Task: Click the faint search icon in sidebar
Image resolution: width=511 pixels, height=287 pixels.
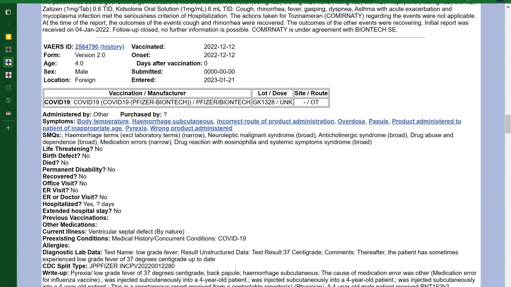Action: pyautogui.click(x=8, y=24)
